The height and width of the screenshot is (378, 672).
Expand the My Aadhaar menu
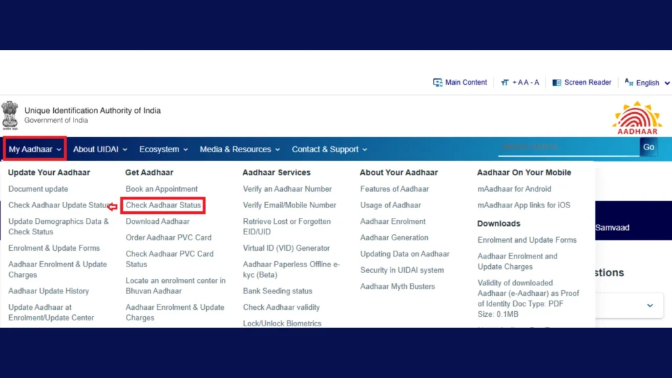click(35, 149)
